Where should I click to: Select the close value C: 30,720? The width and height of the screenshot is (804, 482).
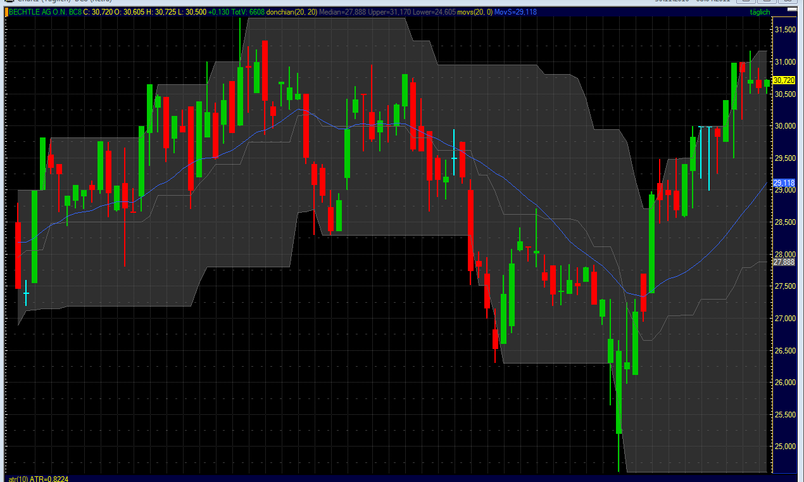pos(97,11)
